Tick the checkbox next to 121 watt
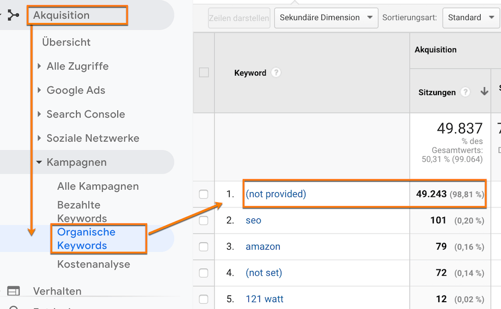Image resolution: width=501 pixels, height=309 pixels. (x=204, y=299)
